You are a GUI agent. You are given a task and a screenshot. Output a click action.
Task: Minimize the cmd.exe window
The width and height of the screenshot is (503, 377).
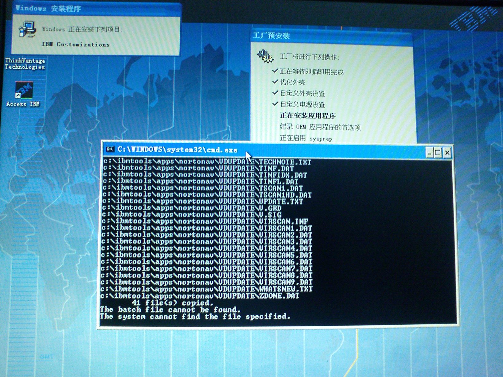point(429,152)
